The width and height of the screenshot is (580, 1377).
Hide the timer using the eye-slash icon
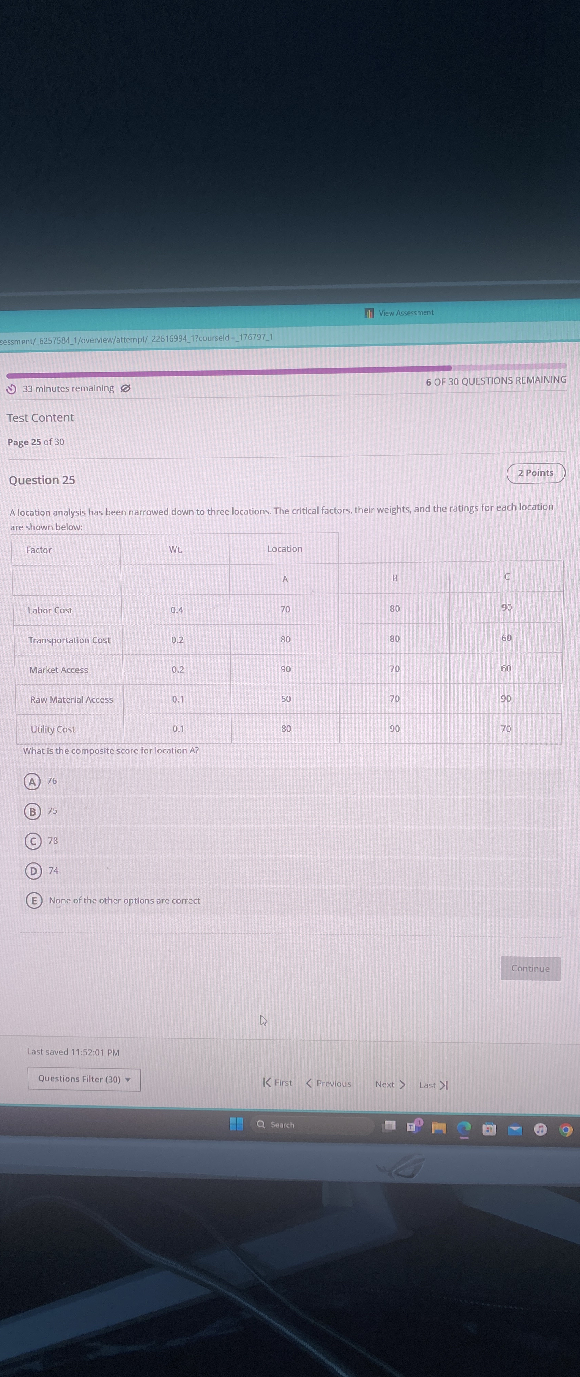pyautogui.click(x=126, y=389)
